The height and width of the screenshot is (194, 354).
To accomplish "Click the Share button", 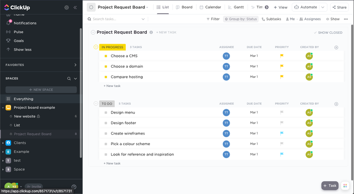I will (x=339, y=7).
